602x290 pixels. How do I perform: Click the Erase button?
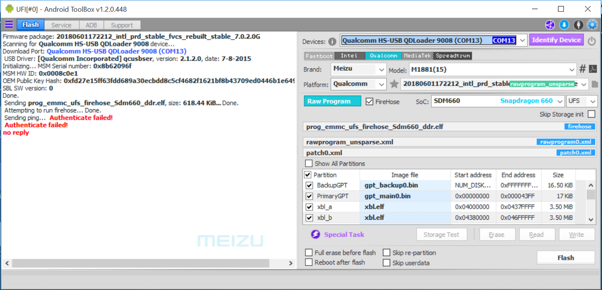[x=497, y=235]
